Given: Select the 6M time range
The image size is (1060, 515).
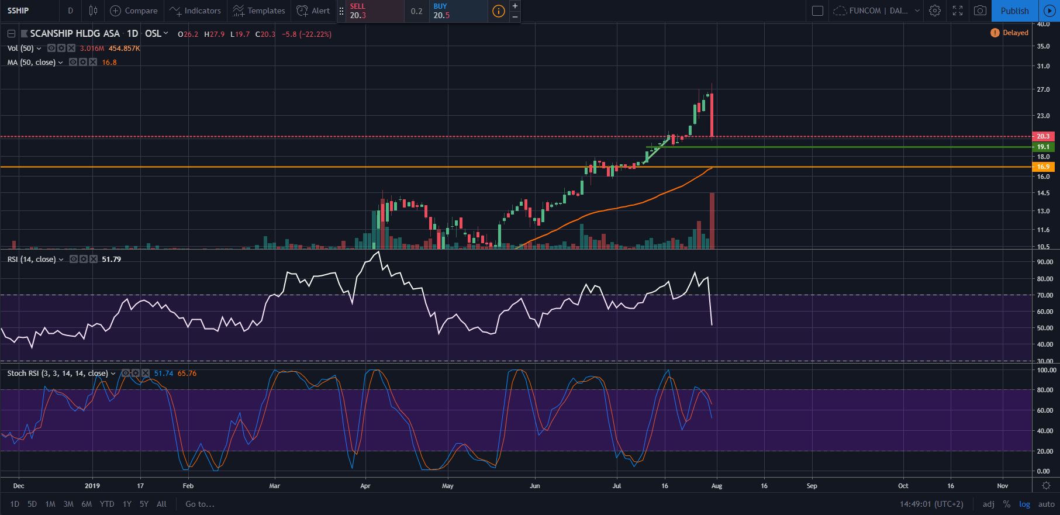Looking at the screenshot, I should (x=87, y=504).
